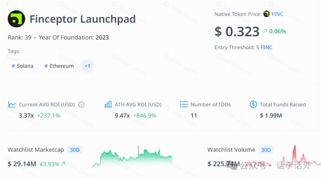Select the Ethereum tag
Viewport: 321px width, 178px height.
(59, 66)
